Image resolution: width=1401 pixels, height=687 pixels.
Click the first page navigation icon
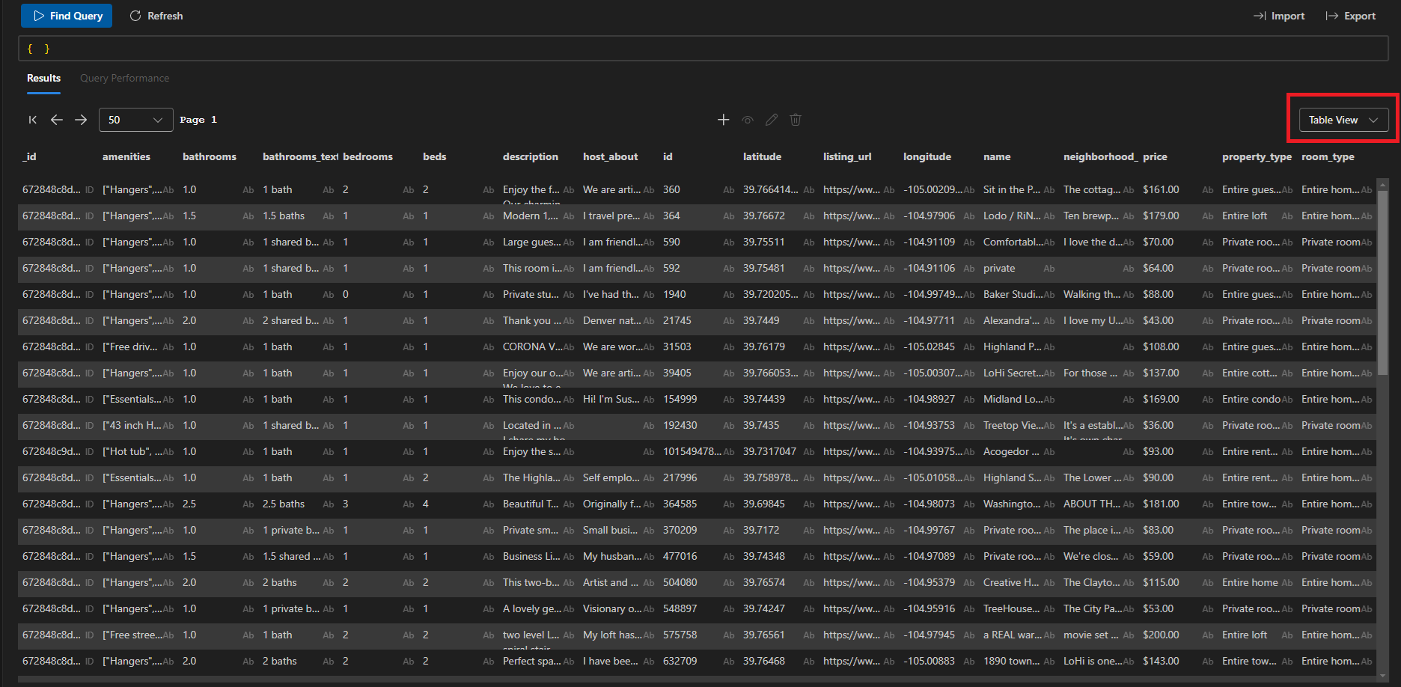32,120
